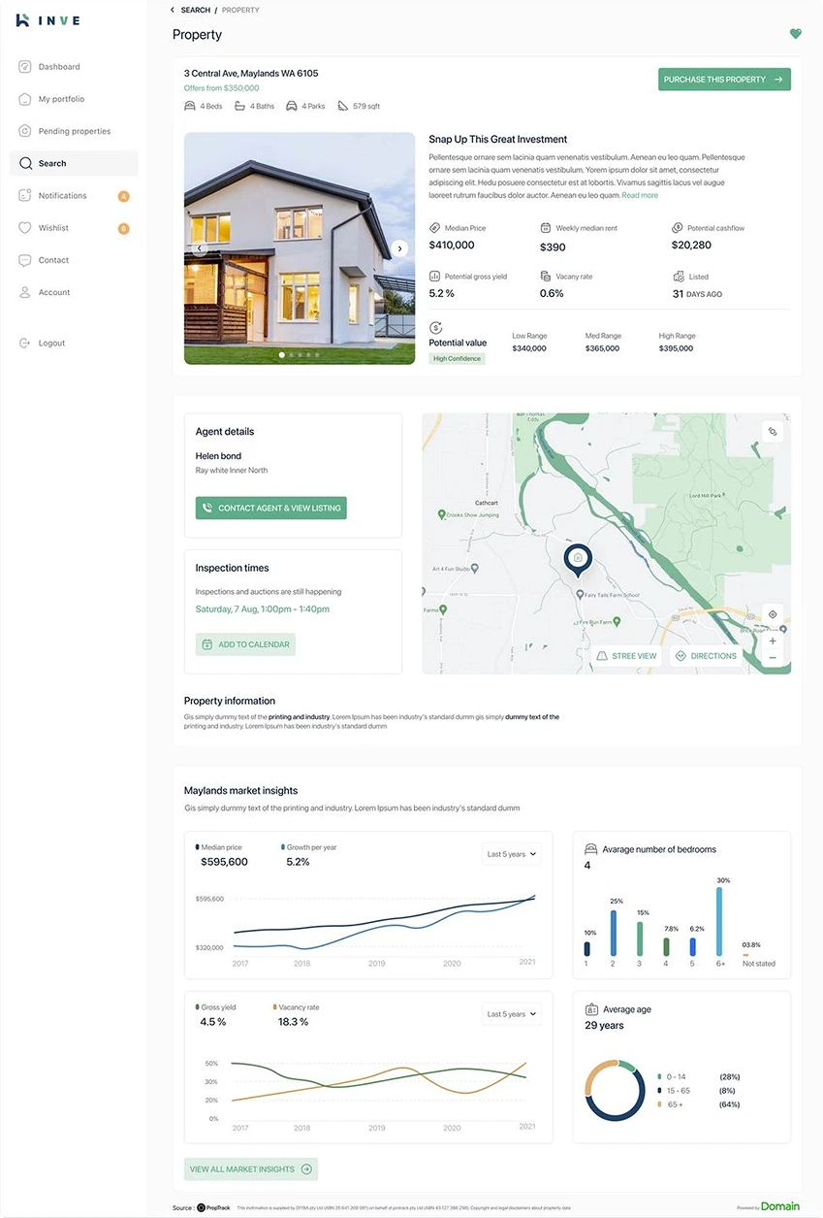Viewport: 823px width, 1218px height.
Task: Open price chart Last 5 years dropdown
Action: click(512, 854)
